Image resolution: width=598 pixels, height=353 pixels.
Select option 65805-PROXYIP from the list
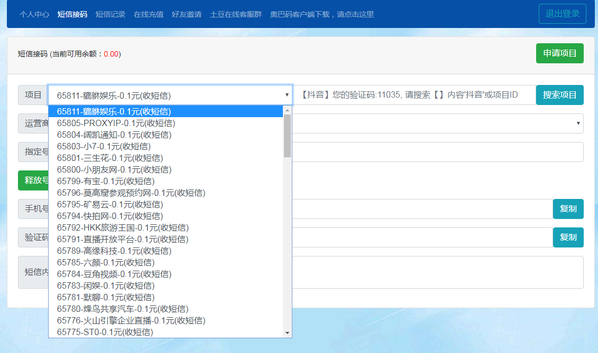click(x=116, y=123)
